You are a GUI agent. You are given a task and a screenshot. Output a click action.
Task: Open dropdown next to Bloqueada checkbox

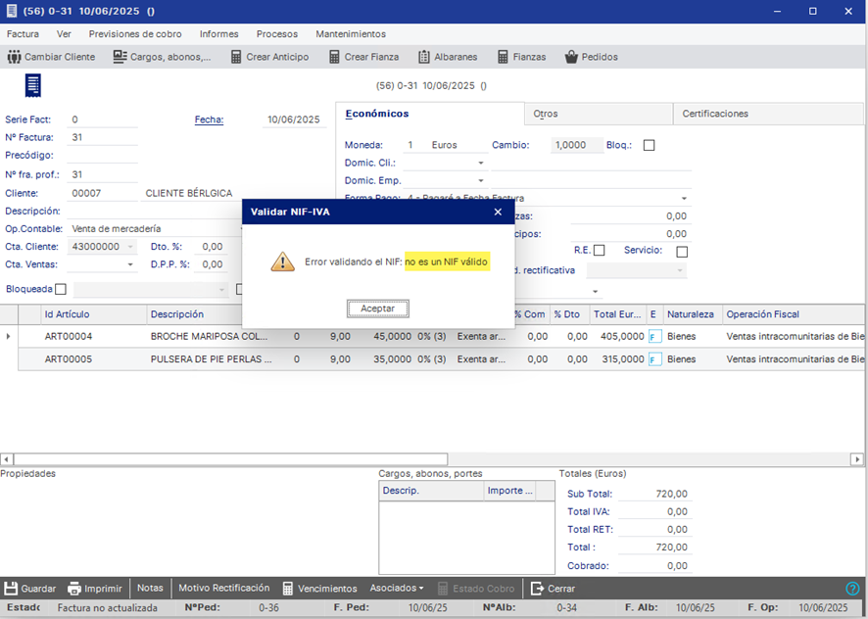(221, 290)
